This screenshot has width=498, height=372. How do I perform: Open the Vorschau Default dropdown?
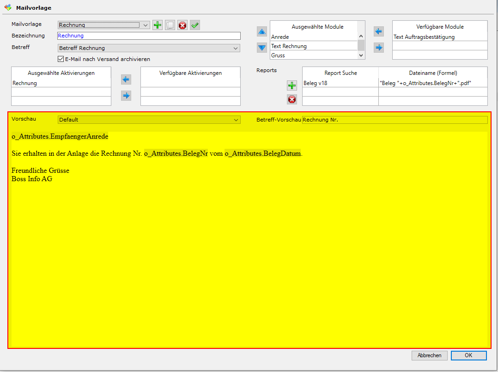point(236,120)
